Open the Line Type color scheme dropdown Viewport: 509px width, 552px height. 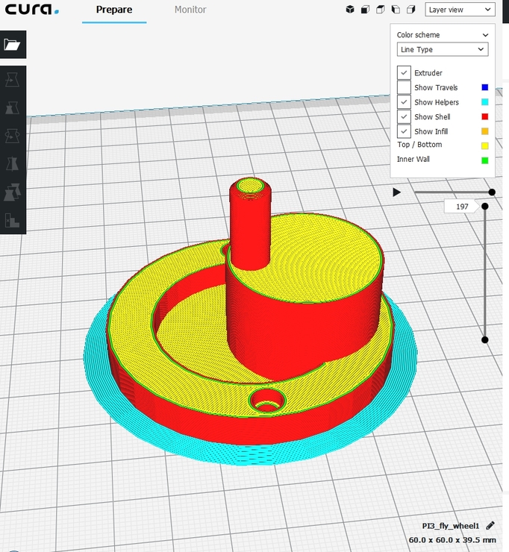[x=442, y=50]
